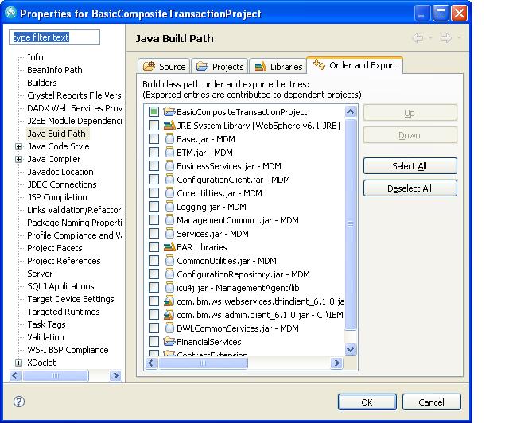Click the Deselect All button

410,188
